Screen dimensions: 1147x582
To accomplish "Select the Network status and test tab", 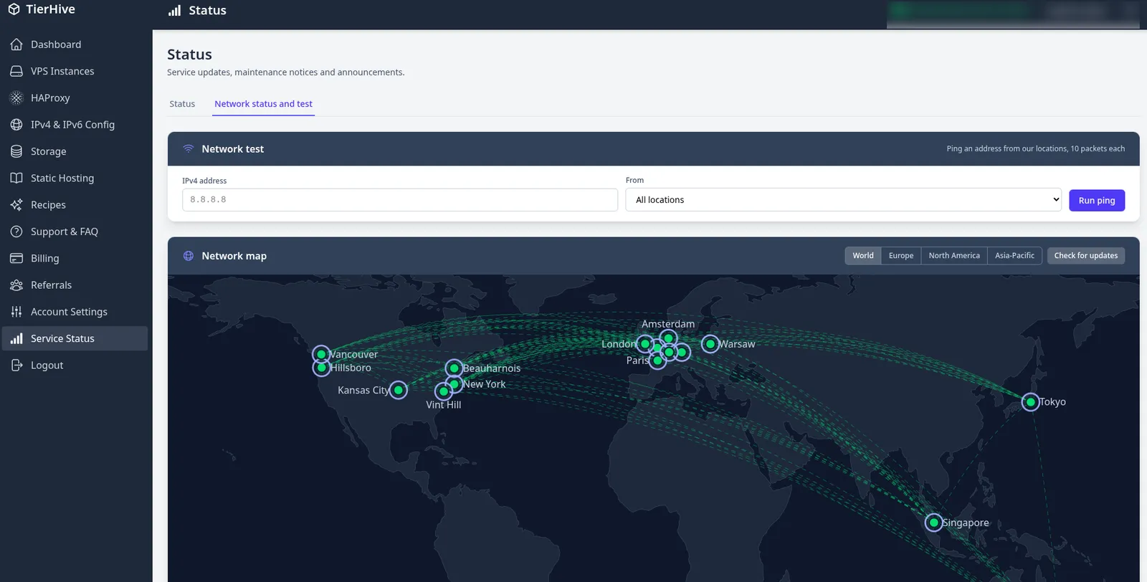I will pos(263,104).
